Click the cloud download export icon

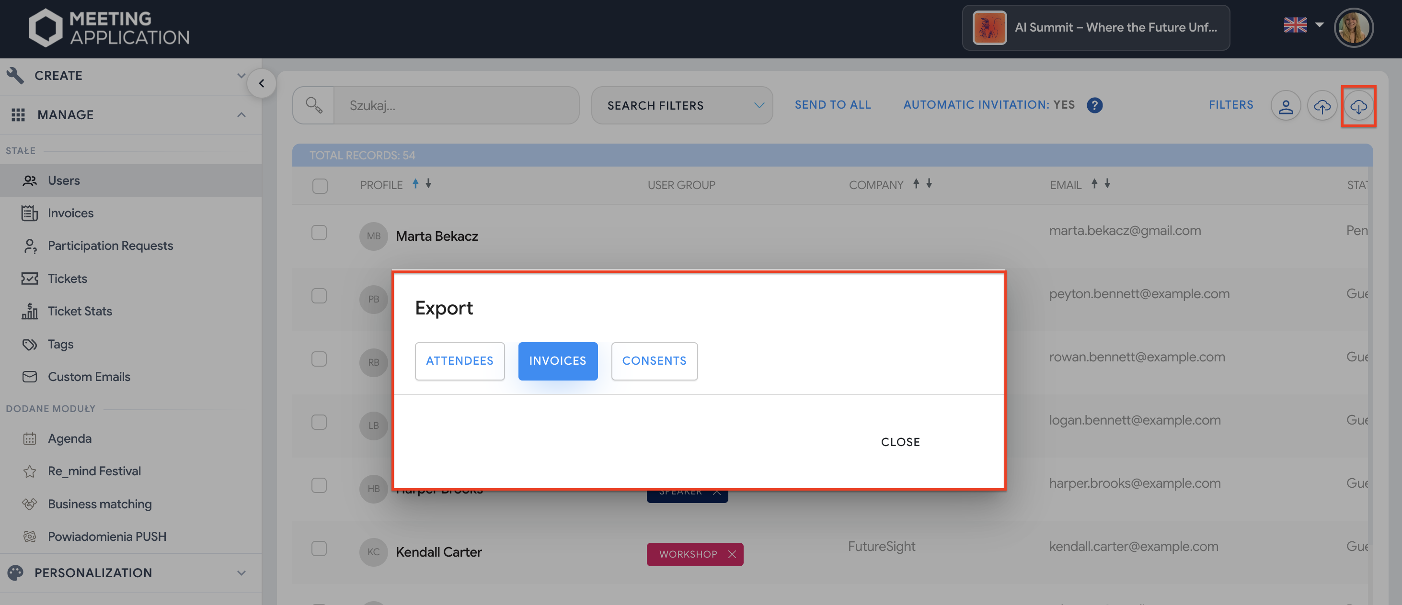pos(1358,106)
